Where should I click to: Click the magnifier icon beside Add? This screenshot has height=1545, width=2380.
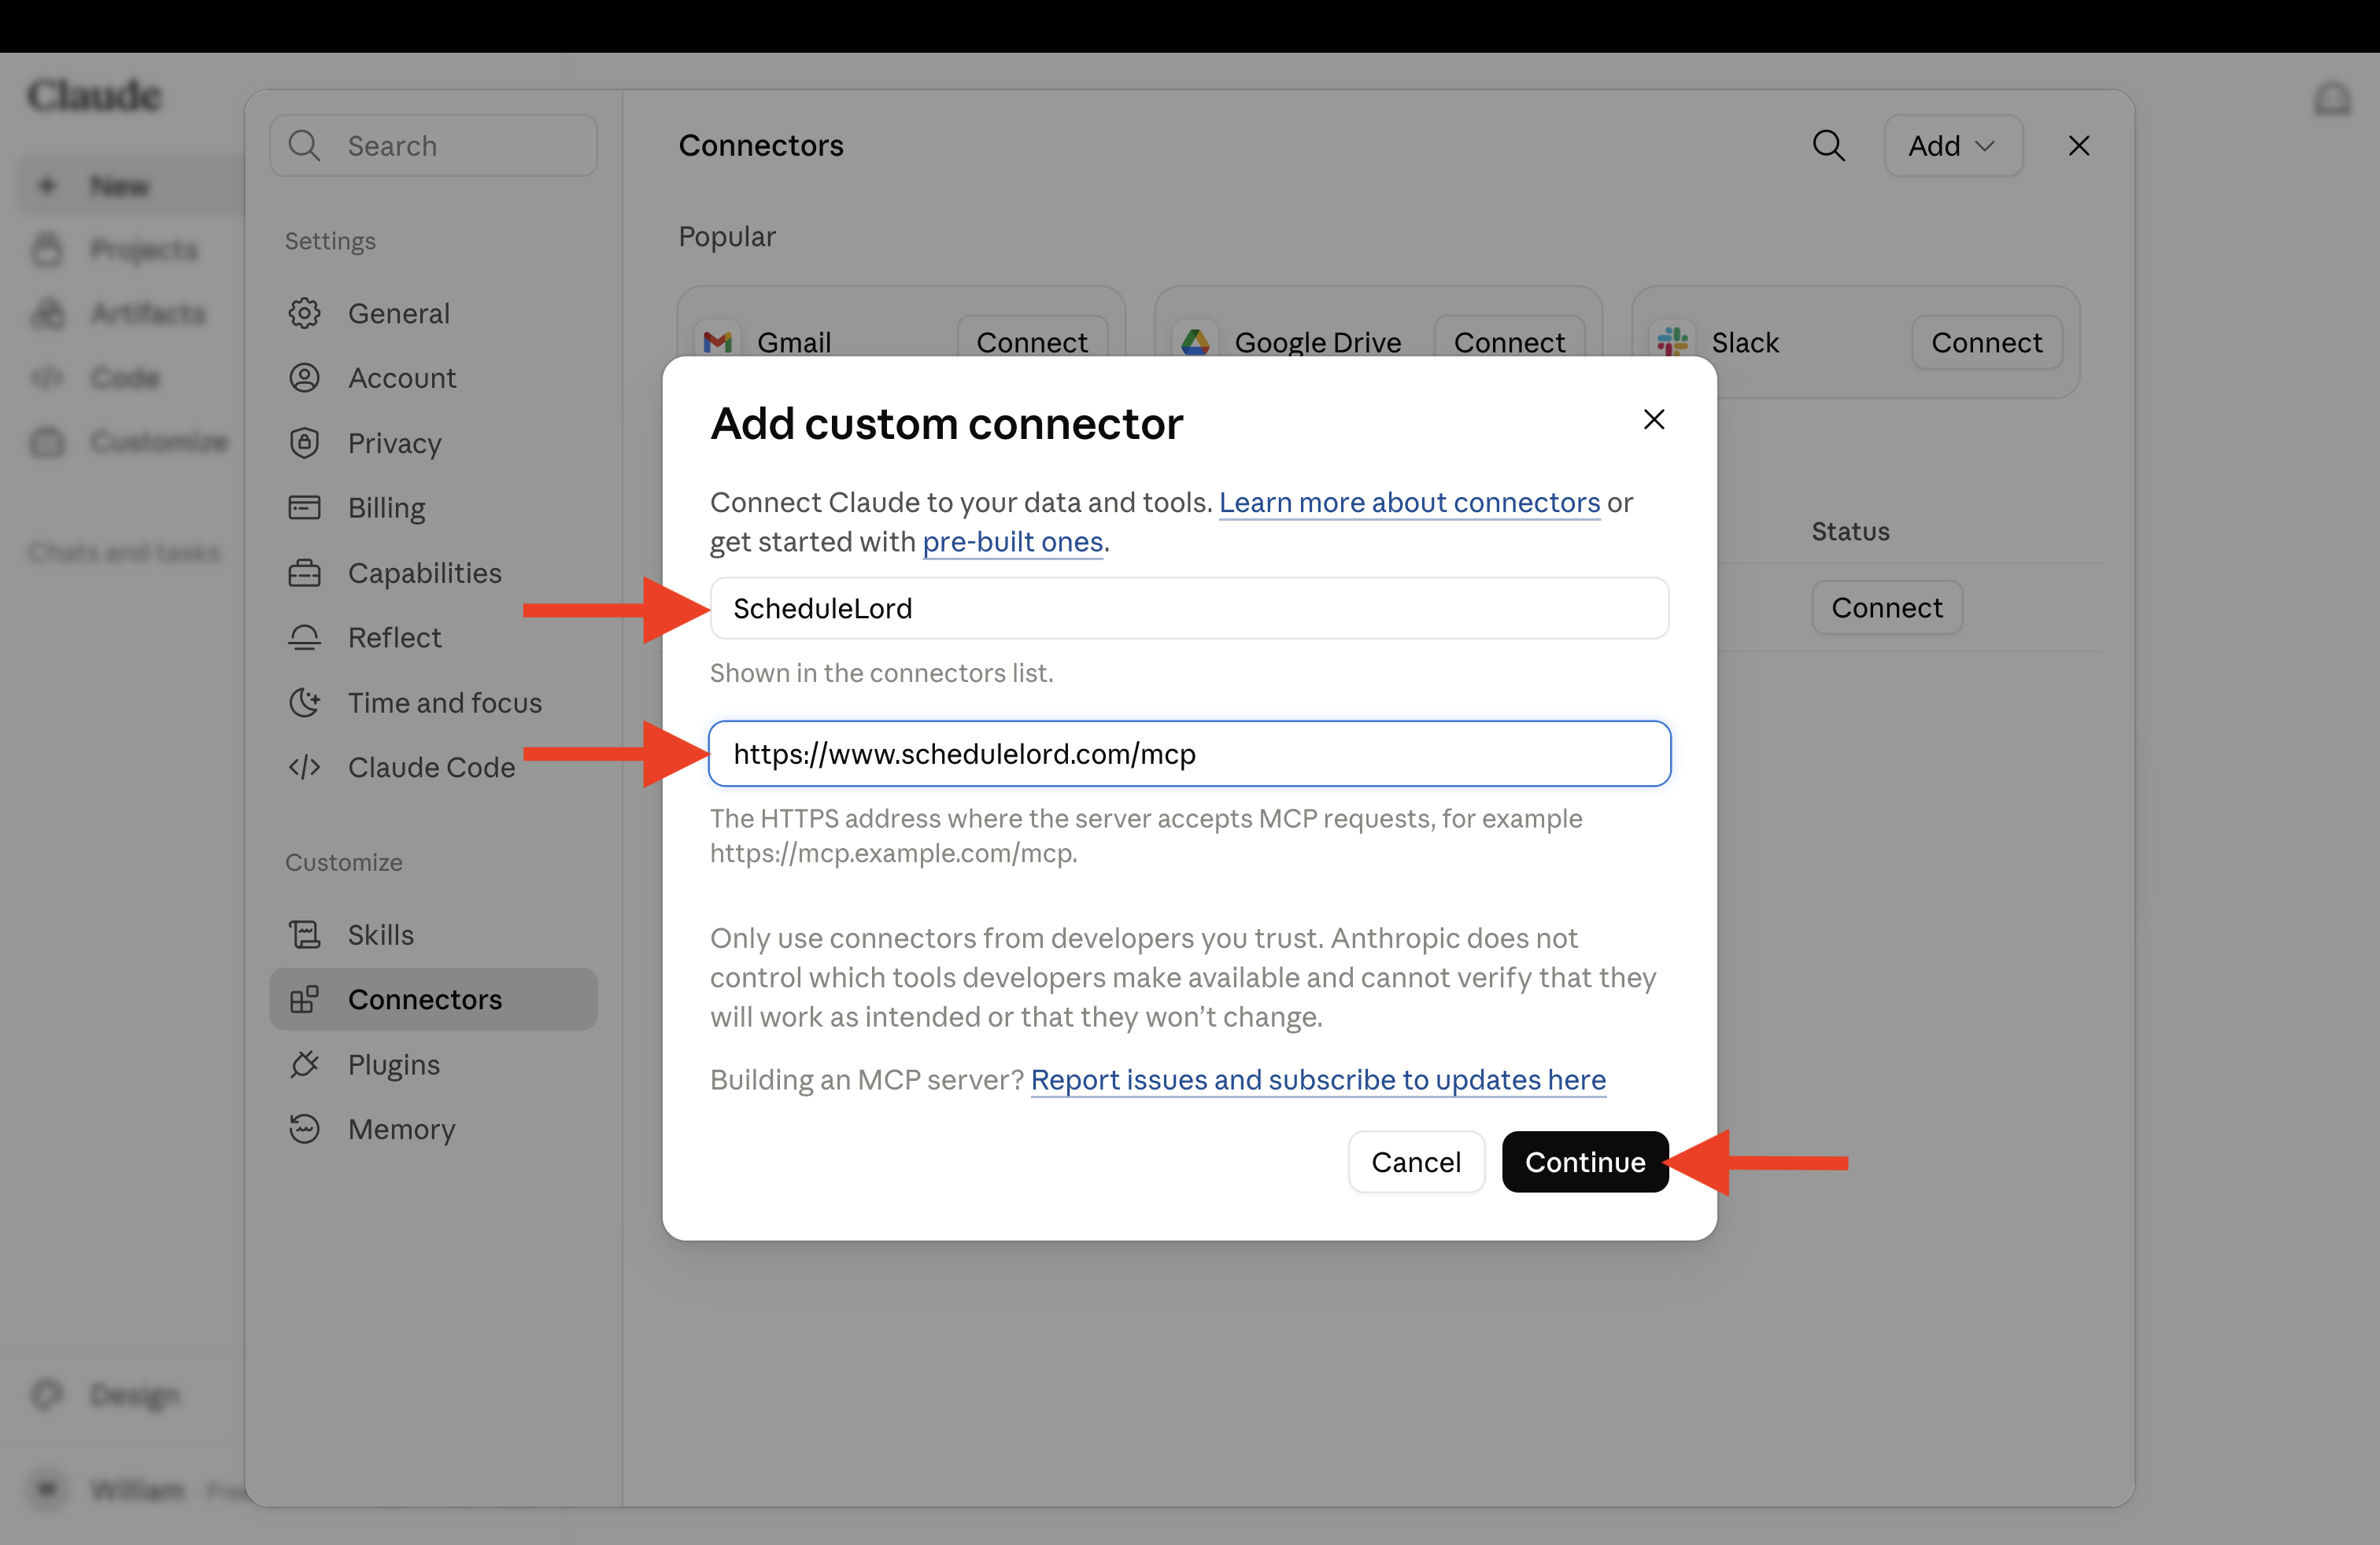click(1828, 146)
